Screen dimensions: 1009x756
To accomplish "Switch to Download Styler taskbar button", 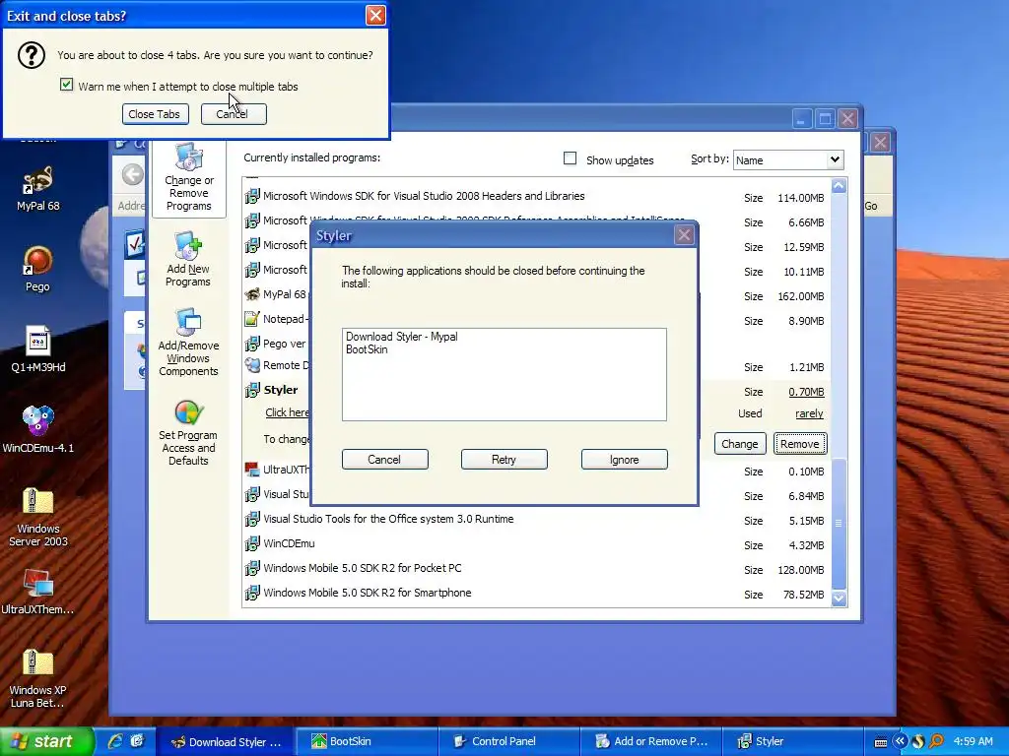I will point(225,741).
